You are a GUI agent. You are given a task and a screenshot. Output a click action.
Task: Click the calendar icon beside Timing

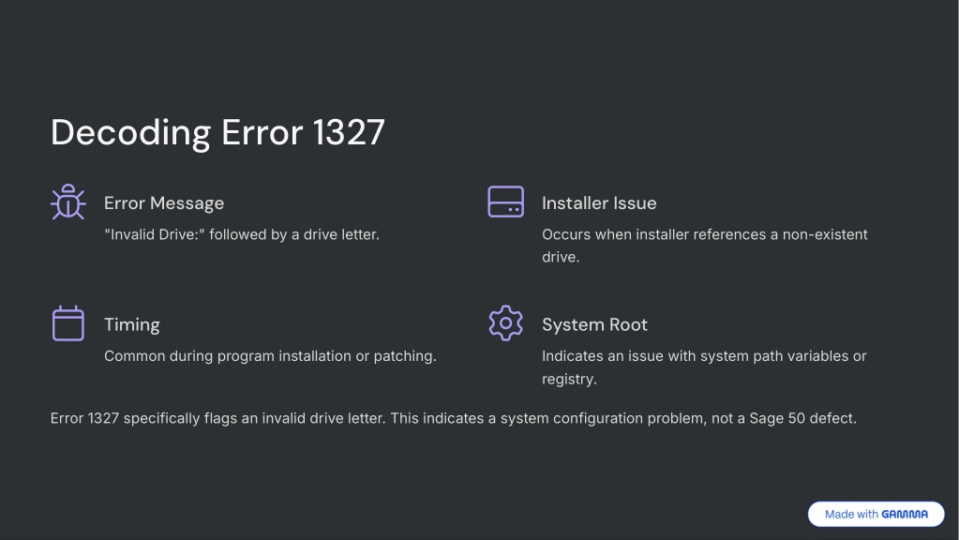[67, 322]
